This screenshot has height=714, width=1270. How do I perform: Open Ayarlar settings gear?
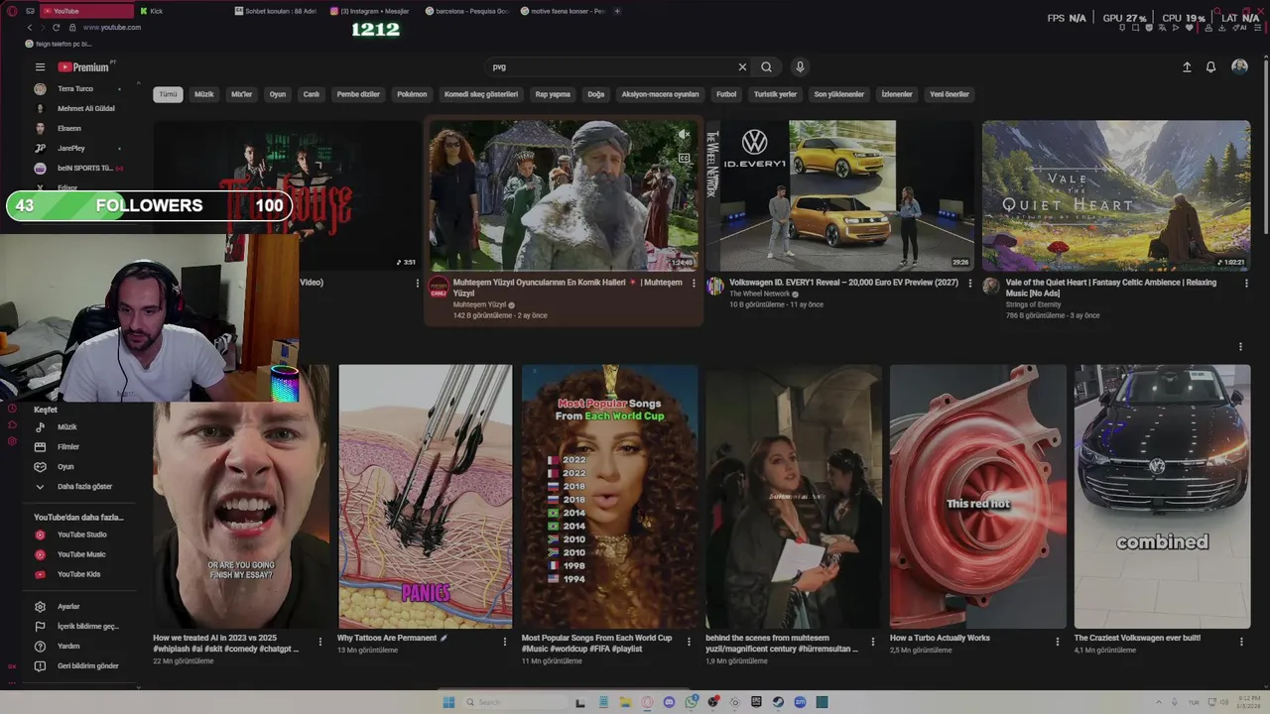79,606
